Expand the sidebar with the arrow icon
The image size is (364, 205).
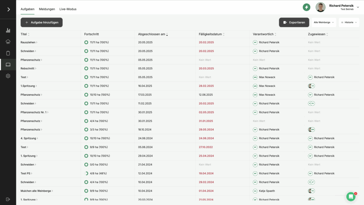(x=8, y=9)
